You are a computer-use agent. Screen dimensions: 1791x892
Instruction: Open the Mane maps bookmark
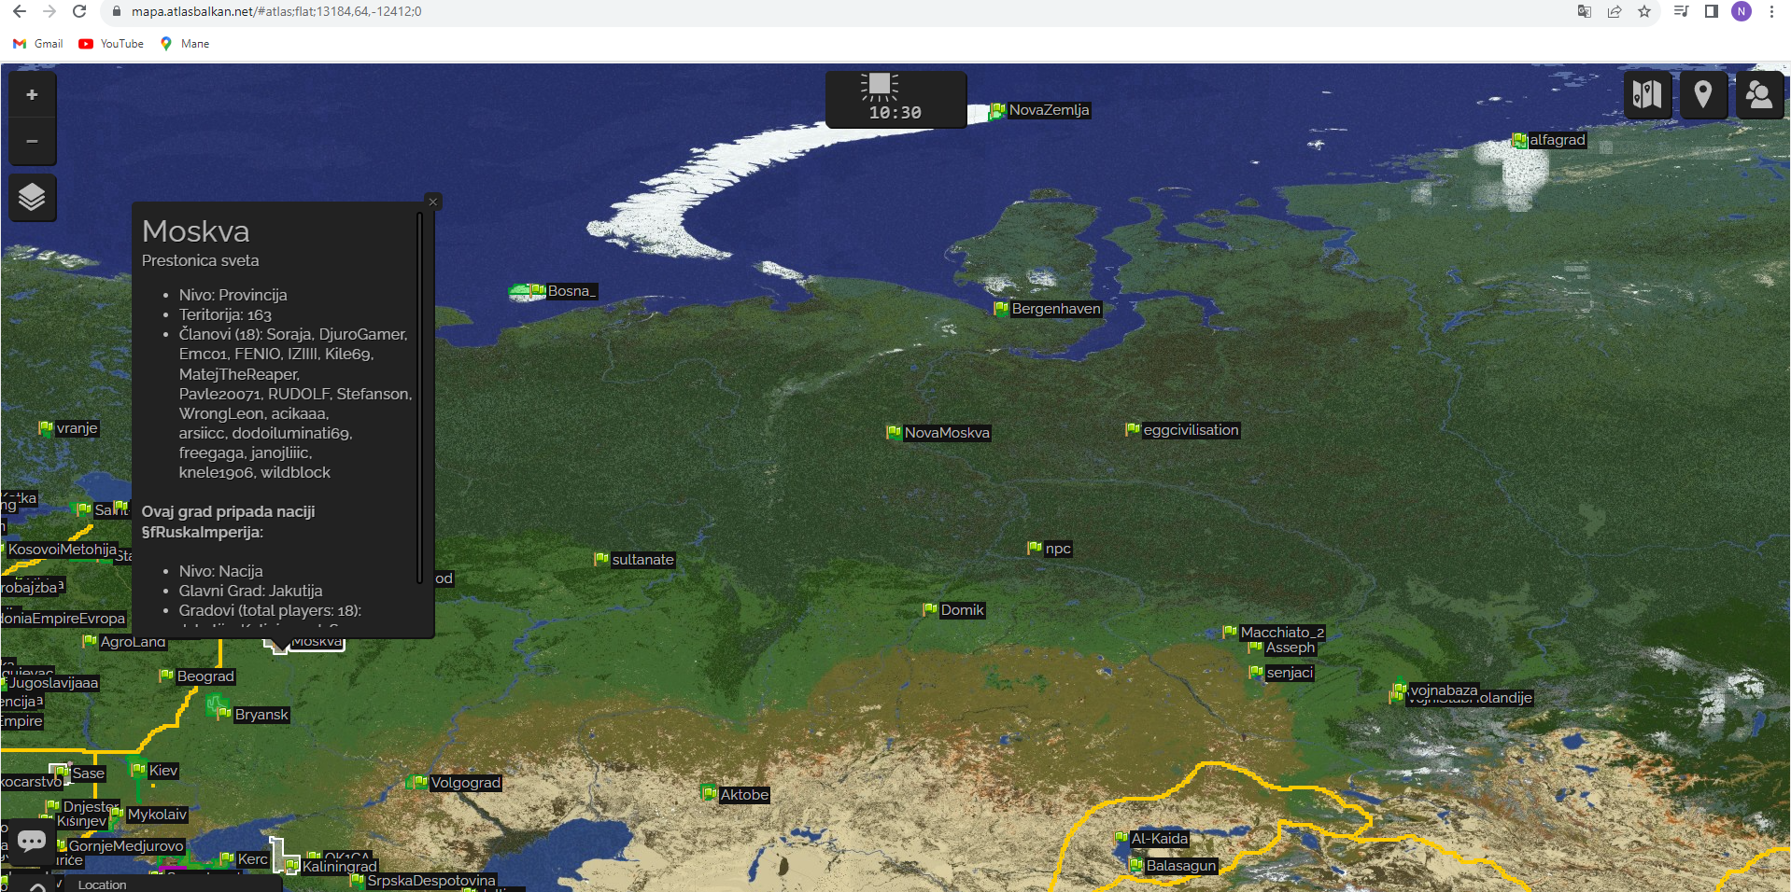pos(185,44)
